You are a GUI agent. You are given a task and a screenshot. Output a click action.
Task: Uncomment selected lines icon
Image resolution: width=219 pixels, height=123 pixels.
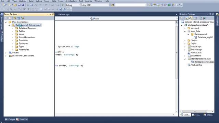click(37, 9)
